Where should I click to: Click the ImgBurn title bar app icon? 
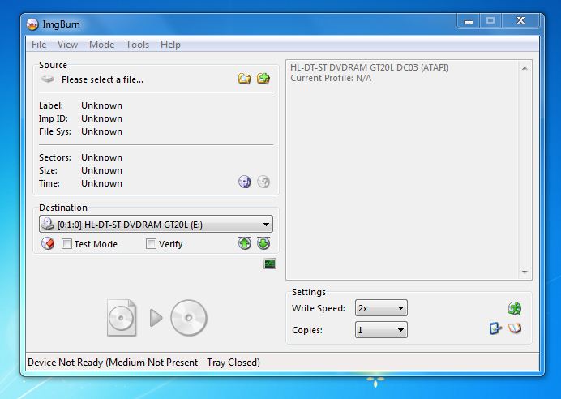point(32,24)
